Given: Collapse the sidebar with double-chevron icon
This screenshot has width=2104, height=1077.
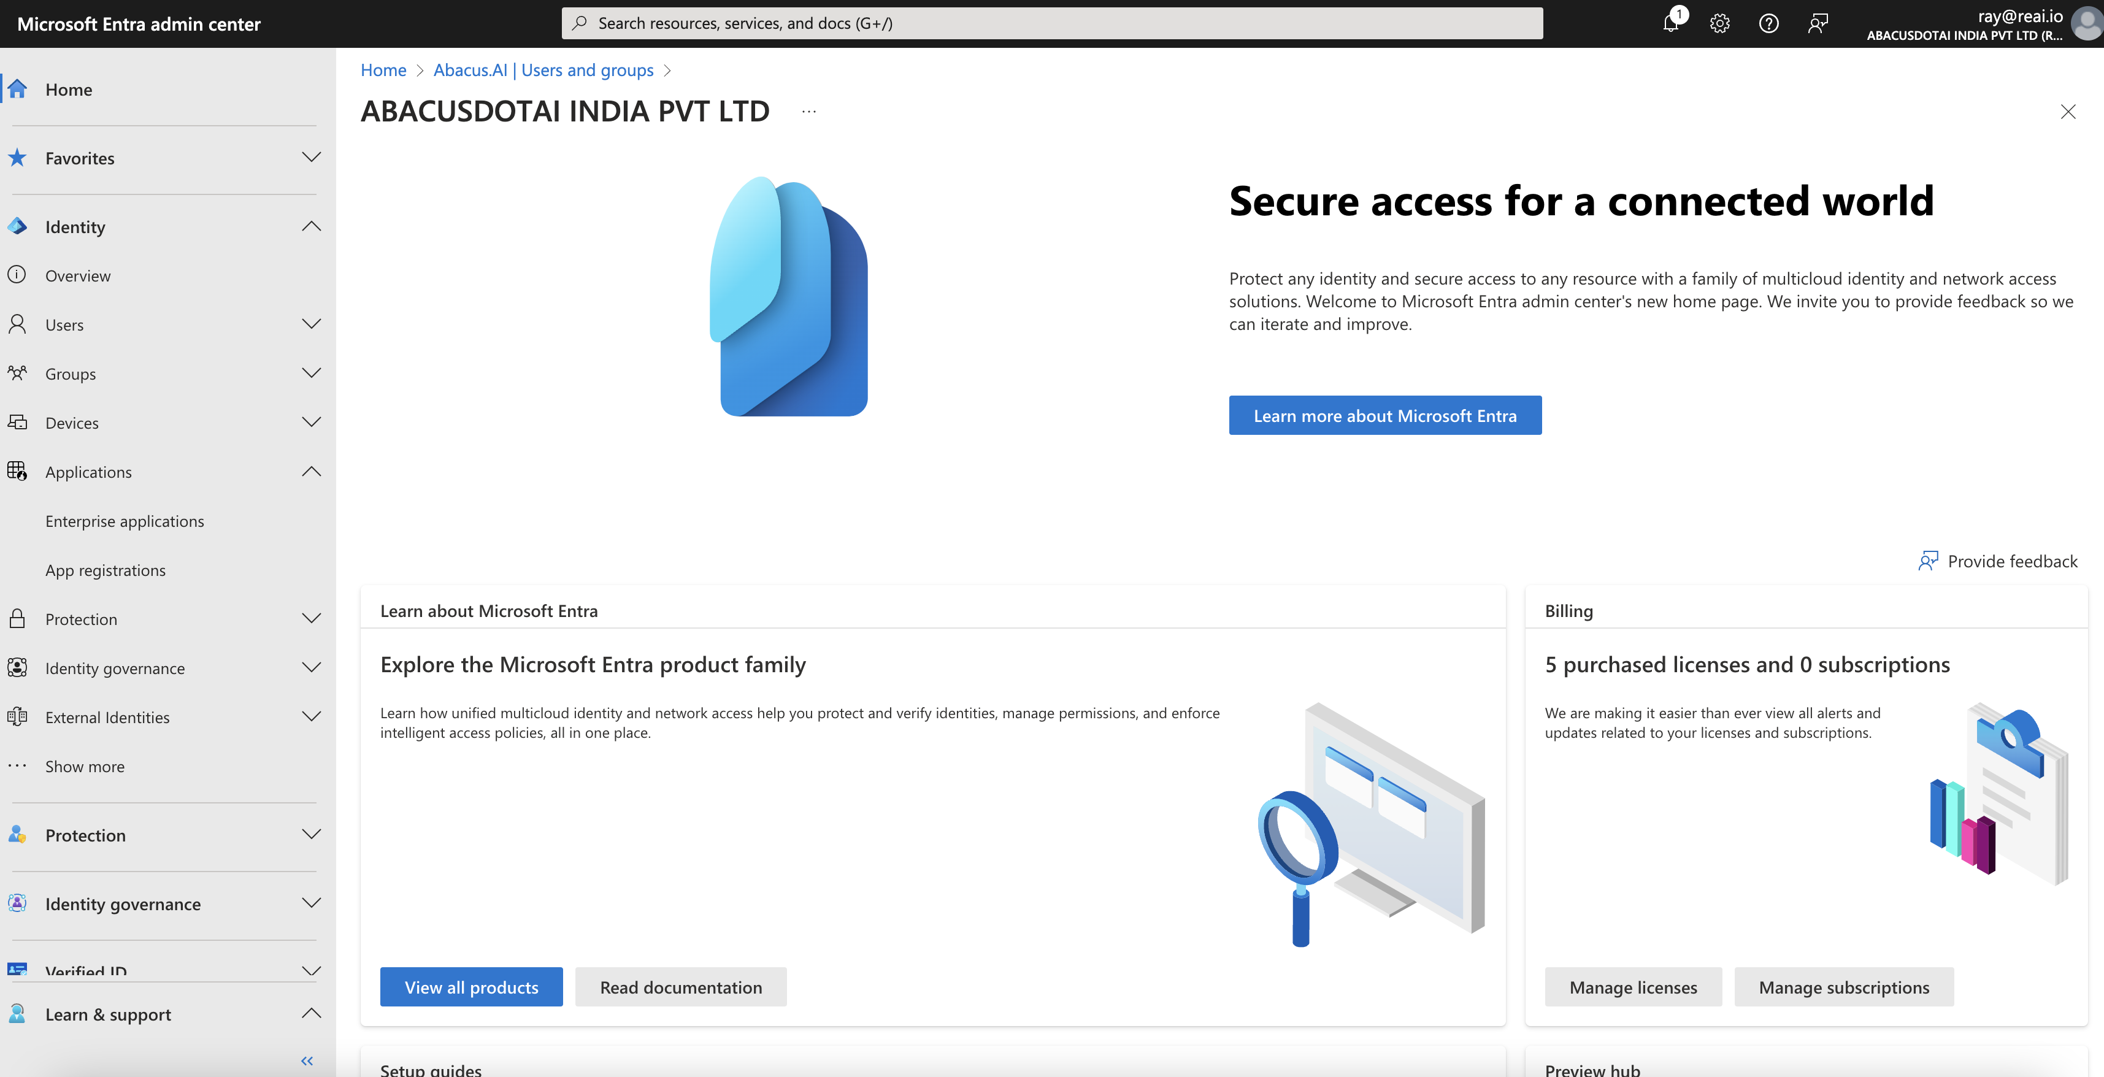Looking at the screenshot, I should [307, 1060].
